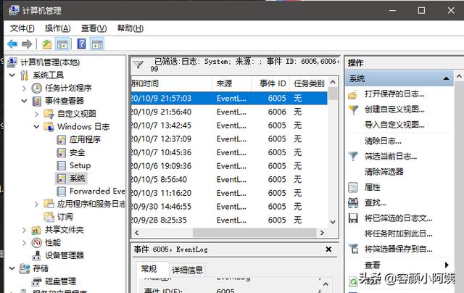Open the 查看(V) menu
This screenshot has height=293, width=464.
point(94,28)
